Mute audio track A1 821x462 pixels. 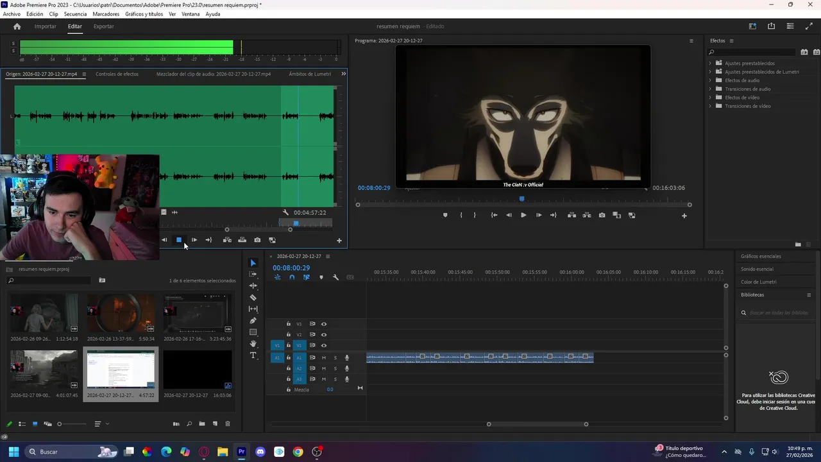coord(324,358)
